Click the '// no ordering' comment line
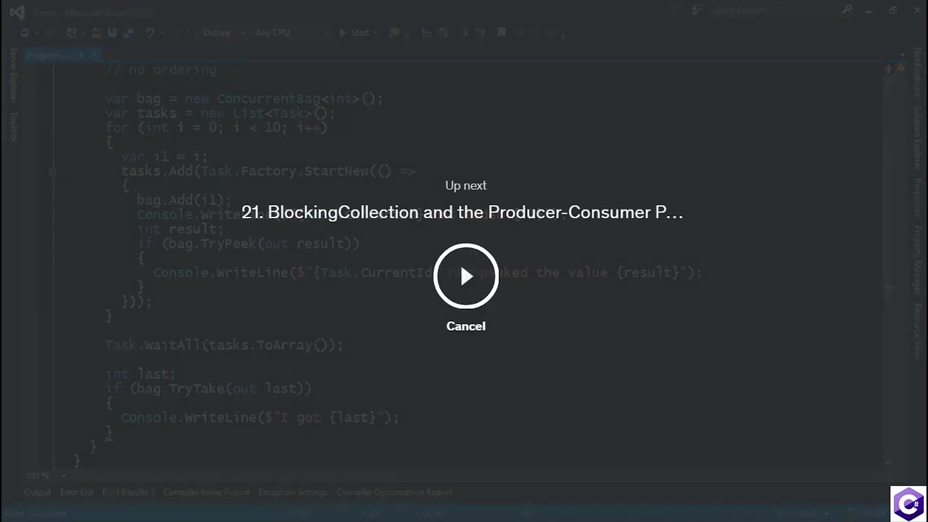This screenshot has height=522, width=928. point(160,70)
